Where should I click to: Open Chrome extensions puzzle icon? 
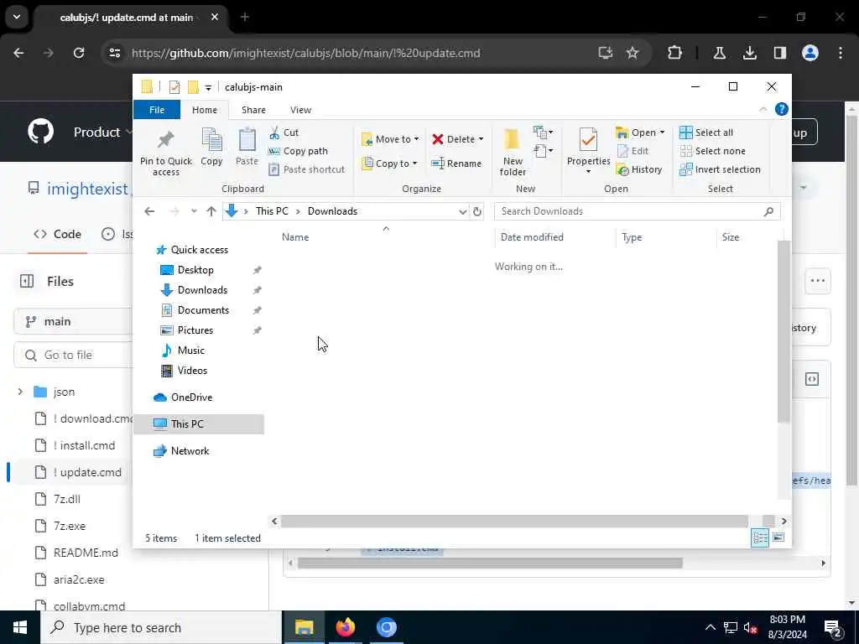[675, 53]
